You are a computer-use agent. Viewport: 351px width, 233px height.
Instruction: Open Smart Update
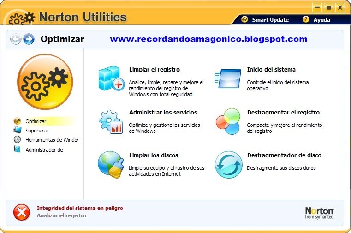(270, 20)
